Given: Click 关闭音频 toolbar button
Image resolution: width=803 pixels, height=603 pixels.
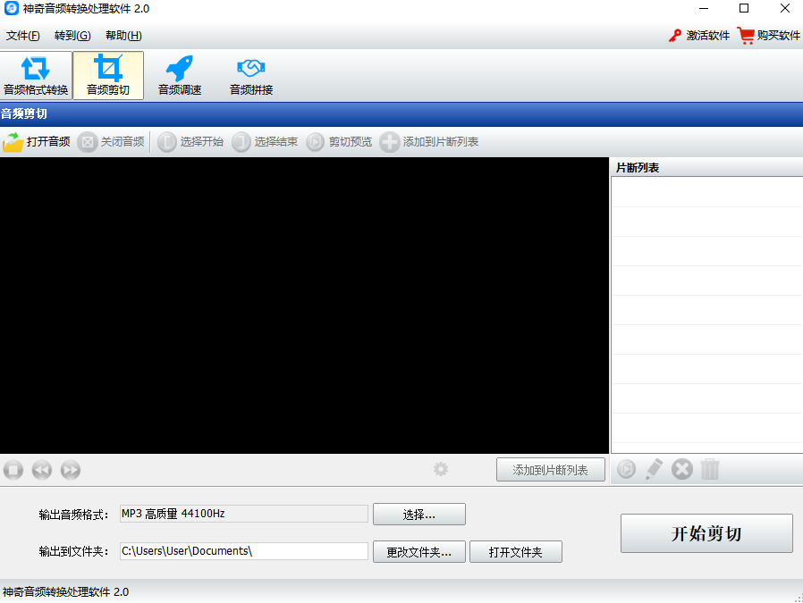Looking at the screenshot, I should (111, 142).
